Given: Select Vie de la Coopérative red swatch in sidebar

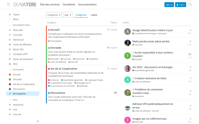Looking at the screenshot, I should (x=10, y=84).
